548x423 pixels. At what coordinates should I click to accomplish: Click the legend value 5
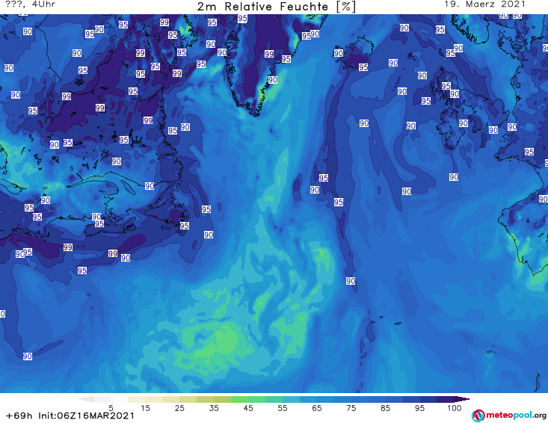click(111, 408)
